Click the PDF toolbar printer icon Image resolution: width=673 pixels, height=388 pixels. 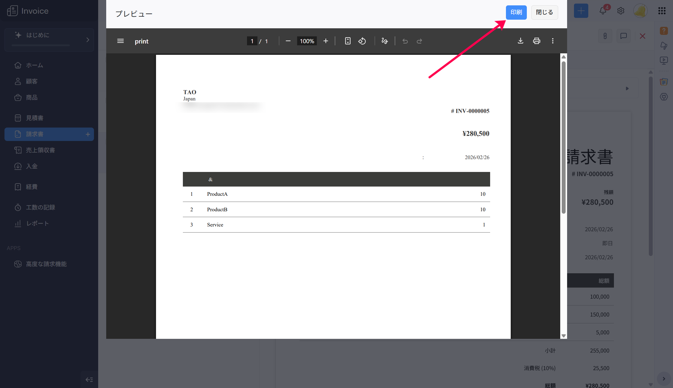(536, 41)
